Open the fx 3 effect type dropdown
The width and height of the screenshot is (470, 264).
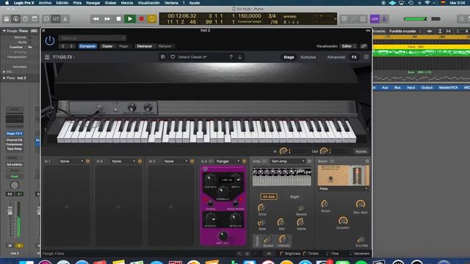pos(175,161)
